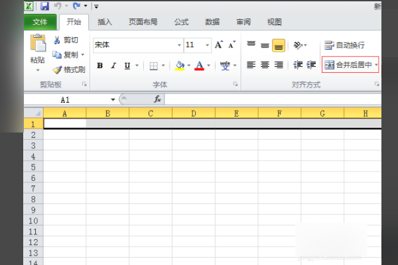Expand the fill color arrow
This screenshot has height=265, width=398.
point(189,66)
